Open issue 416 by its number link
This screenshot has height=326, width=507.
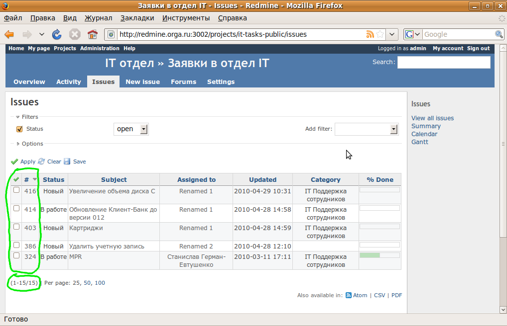30,191
